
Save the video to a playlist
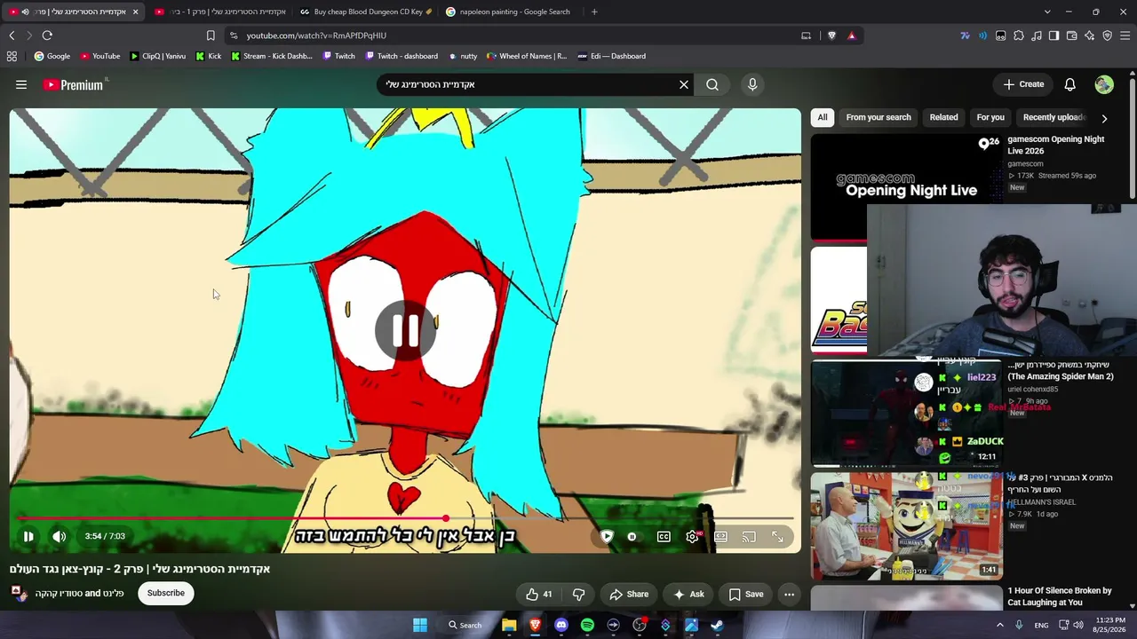[746, 594]
